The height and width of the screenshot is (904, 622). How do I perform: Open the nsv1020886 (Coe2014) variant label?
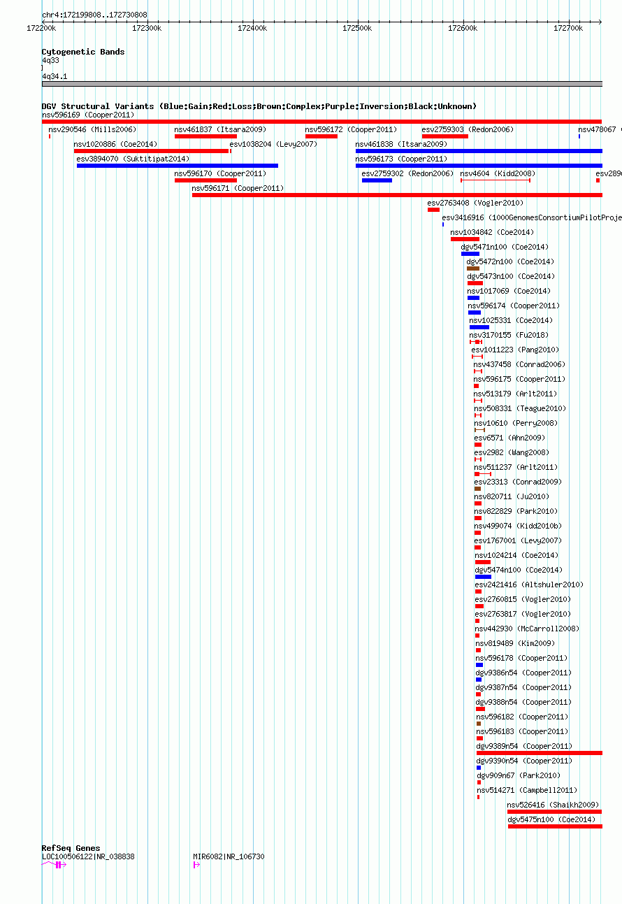coord(115,144)
